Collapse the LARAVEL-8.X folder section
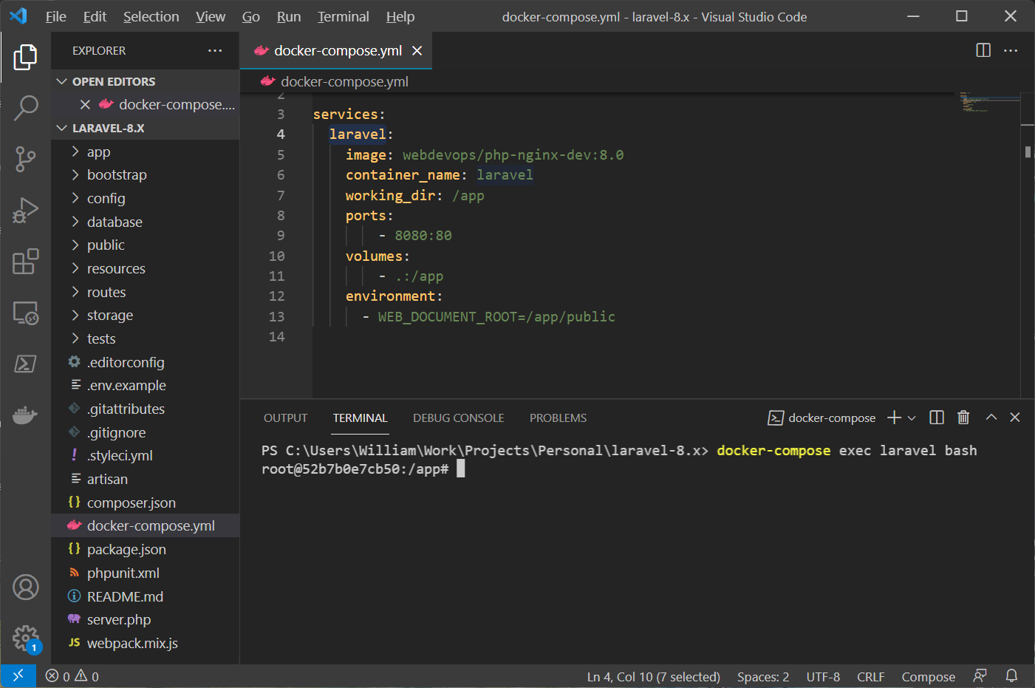This screenshot has height=688, width=1035. point(145,128)
